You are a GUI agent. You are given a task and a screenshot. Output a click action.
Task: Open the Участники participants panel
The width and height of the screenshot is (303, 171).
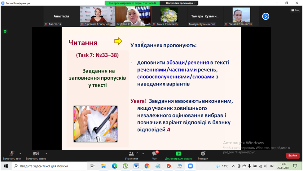131,156
